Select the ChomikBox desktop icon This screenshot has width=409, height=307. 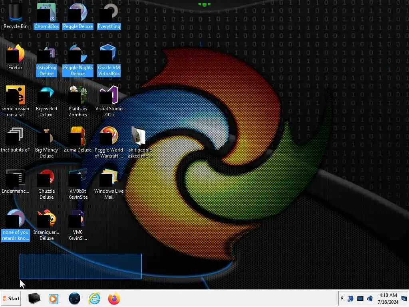pos(46,16)
